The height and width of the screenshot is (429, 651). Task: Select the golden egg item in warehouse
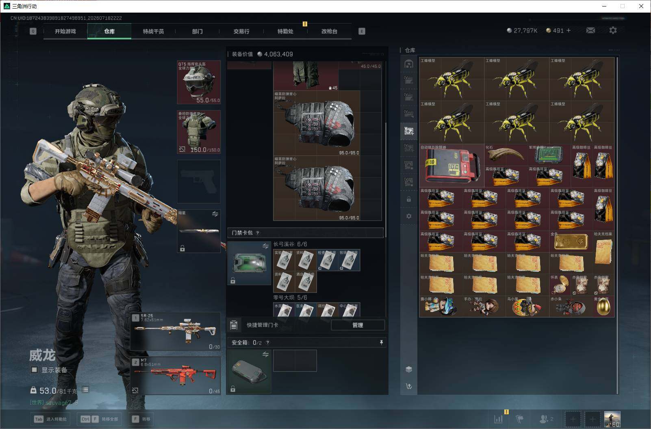603,306
